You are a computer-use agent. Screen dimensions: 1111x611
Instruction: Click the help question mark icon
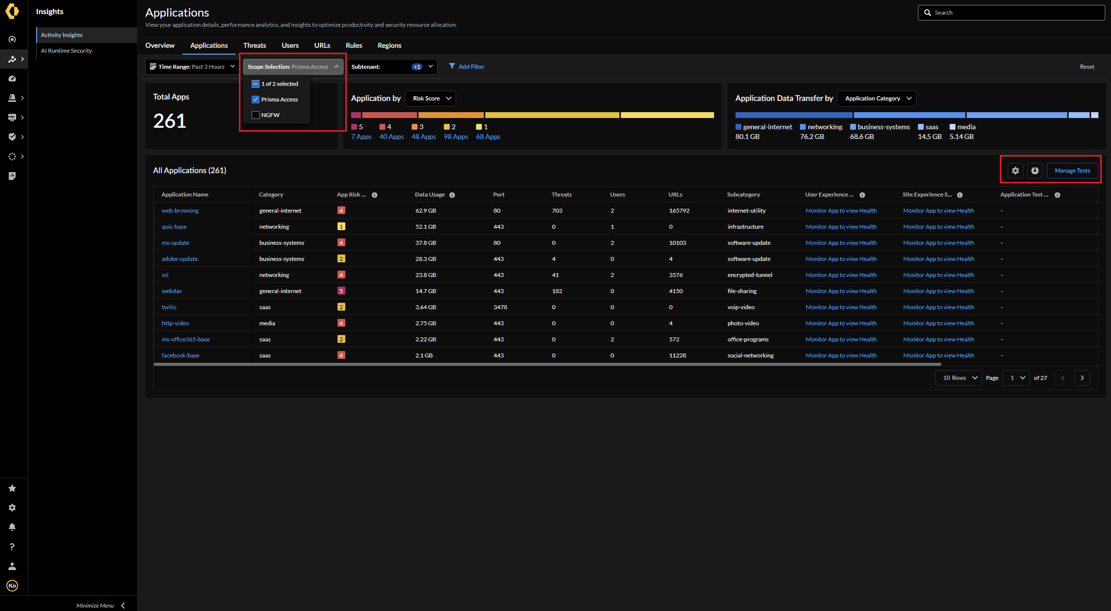click(x=12, y=547)
